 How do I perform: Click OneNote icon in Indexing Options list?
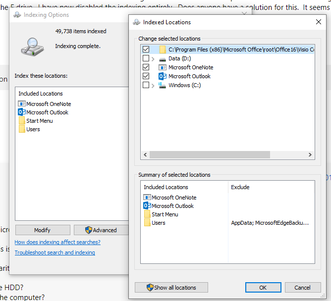point(22,104)
